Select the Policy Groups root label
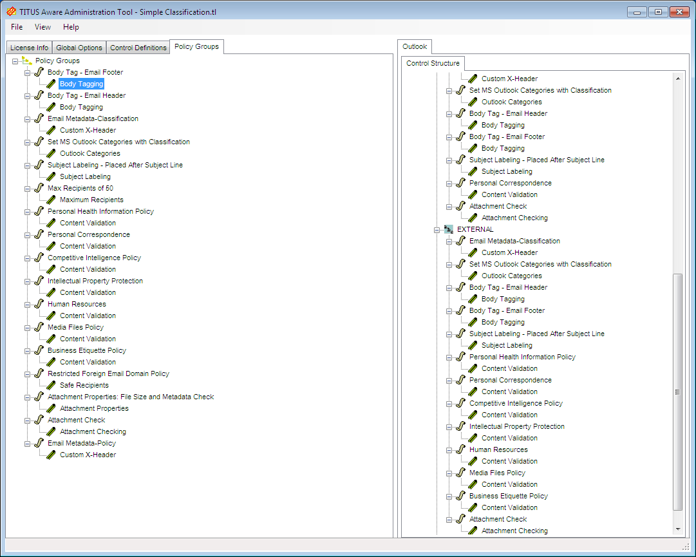 coord(58,61)
